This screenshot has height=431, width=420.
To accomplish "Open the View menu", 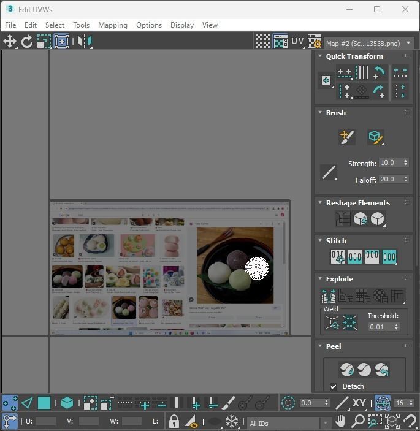I will (x=210, y=25).
